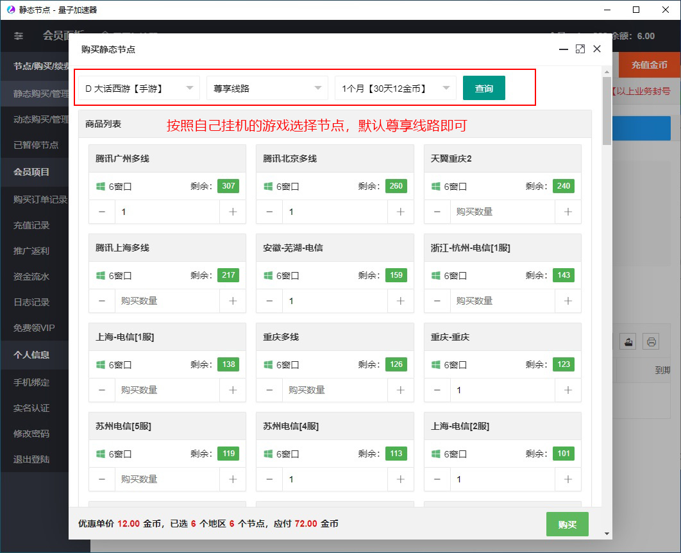Image resolution: width=681 pixels, height=553 pixels.
Task: Click the 充值金币 button
Action: (650, 65)
